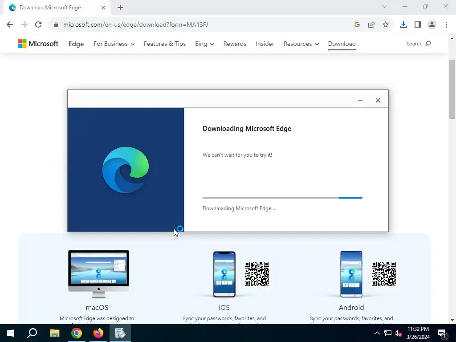Select the Android heading
This screenshot has width=456, height=342.
click(351, 307)
